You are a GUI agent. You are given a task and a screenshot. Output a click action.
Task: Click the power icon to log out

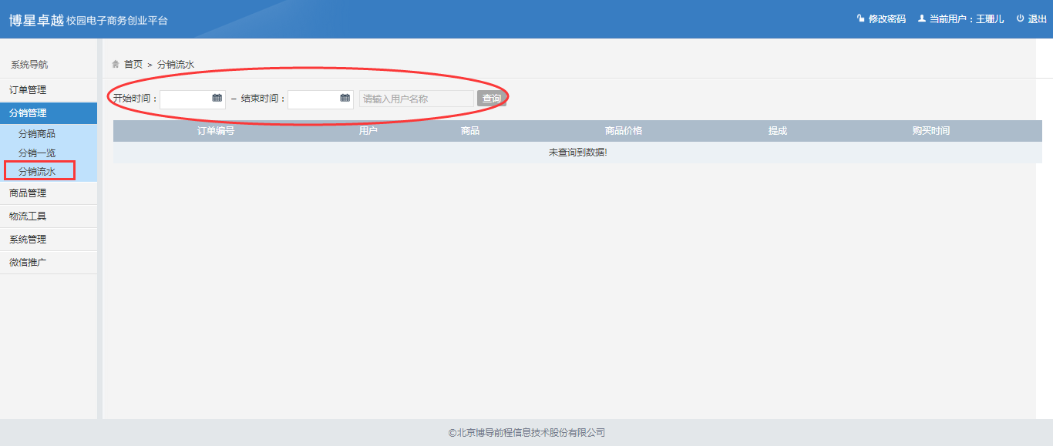click(x=1020, y=18)
